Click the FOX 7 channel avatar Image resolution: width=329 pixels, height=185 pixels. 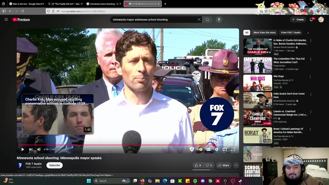pyautogui.click(x=20, y=165)
